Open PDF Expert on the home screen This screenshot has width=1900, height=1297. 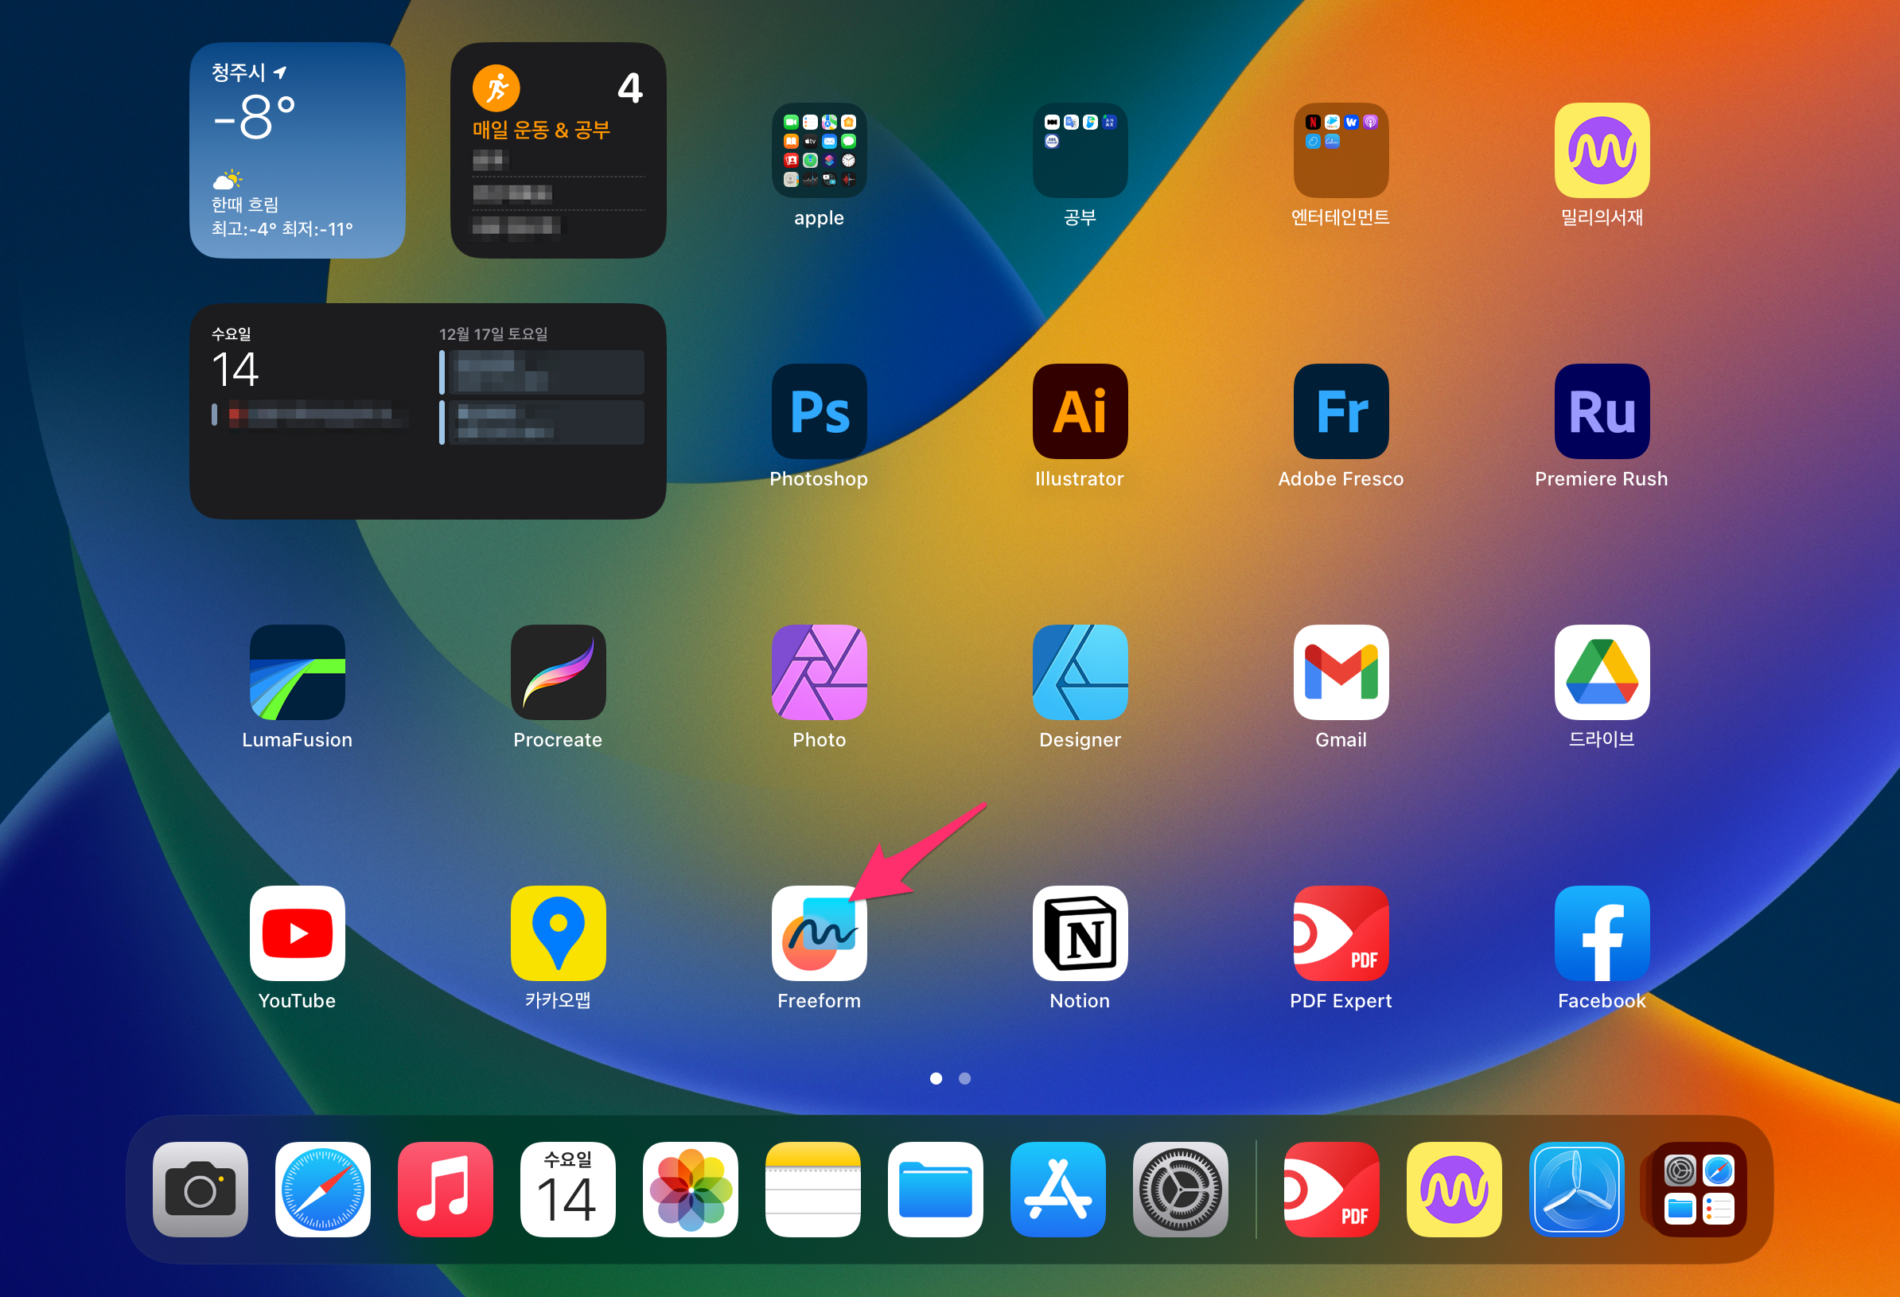1340,933
